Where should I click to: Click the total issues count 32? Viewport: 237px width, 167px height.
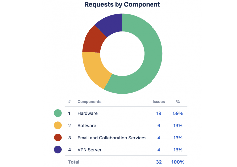tap(158, 162)
